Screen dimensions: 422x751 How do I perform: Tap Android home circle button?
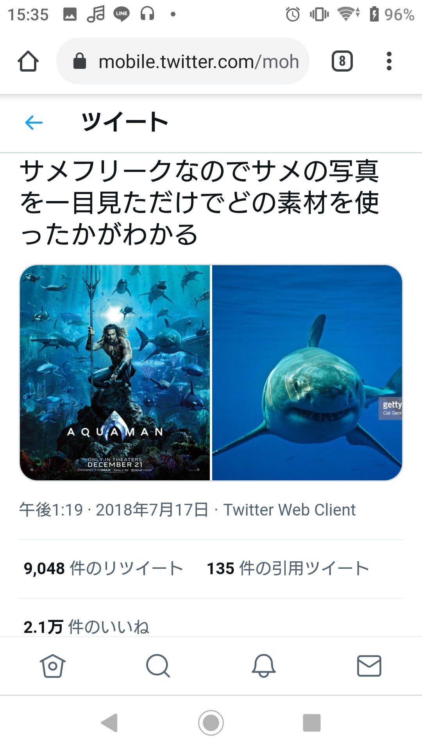211,722
